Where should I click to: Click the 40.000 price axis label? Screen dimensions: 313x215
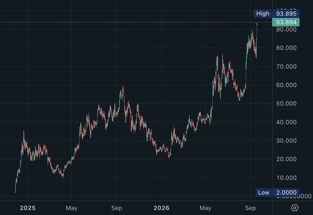pyautogui.click(x=286, y=122)
